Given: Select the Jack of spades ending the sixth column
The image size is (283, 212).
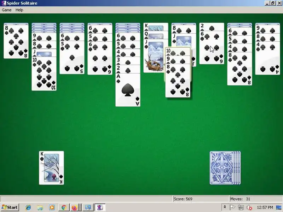Looking at the screenshot, I should 154,56.
